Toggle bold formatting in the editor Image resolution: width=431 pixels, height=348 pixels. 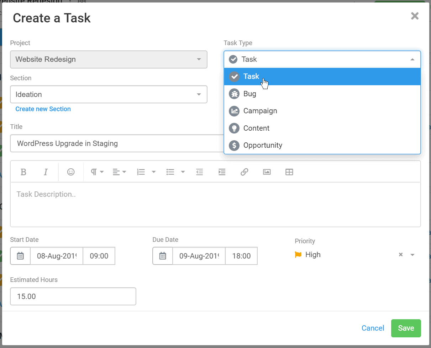click(23, 172)
